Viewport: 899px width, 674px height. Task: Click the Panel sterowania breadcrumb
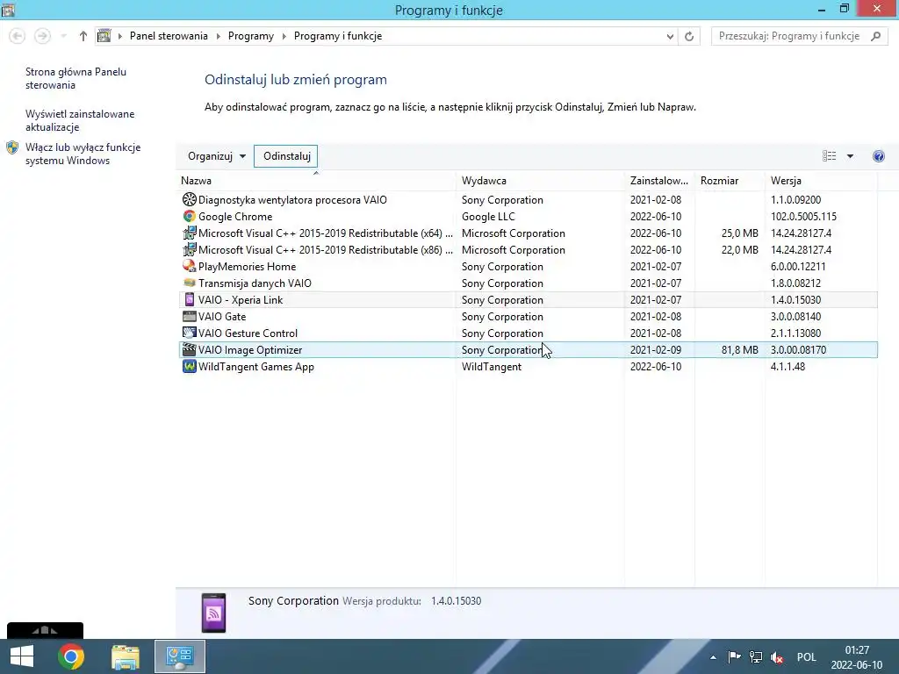click(x=169, y=36)
